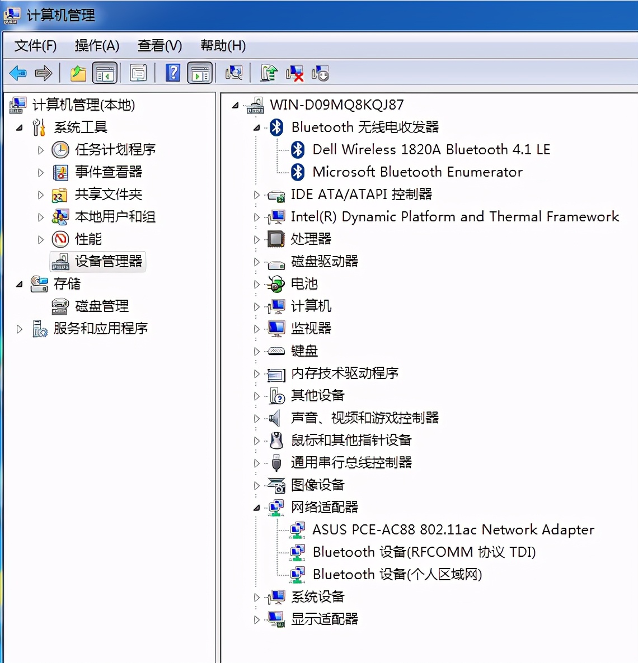Click the Properties toolbar icon

click(x=138, y=73)
